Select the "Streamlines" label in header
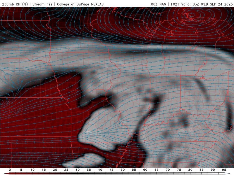Viewport: 234px width, 175px height. [x=42, y=4]
